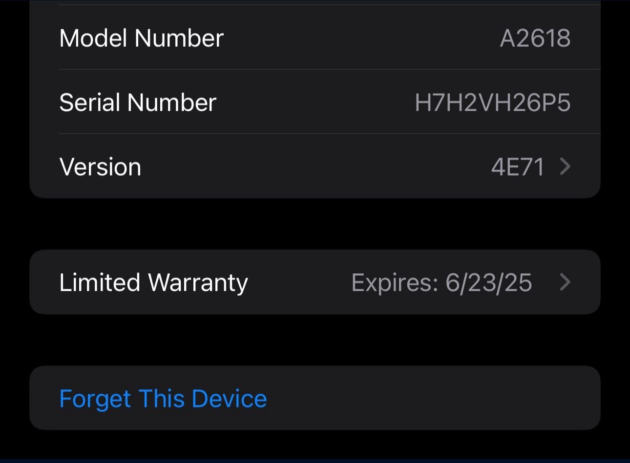Viewport: 630px width, 463px height.
Task: Tap the "Expires: 6/23/25" warranty text
Action: (x=441, y=282)
